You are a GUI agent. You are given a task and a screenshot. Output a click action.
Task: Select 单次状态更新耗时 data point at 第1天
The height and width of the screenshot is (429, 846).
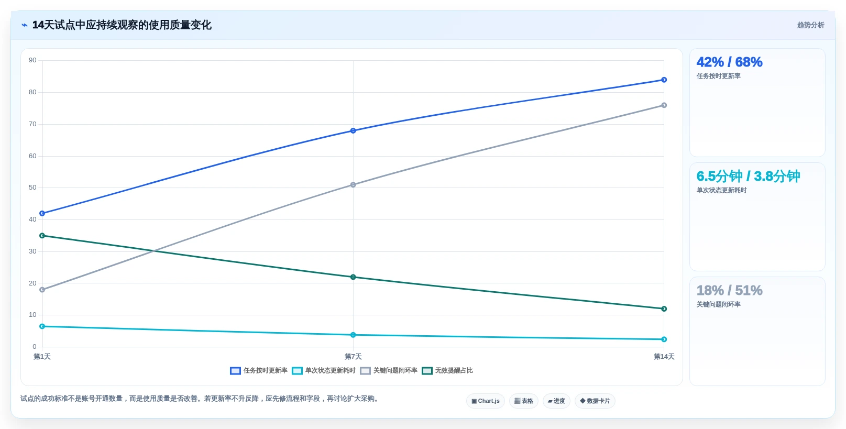coord(42,326)
